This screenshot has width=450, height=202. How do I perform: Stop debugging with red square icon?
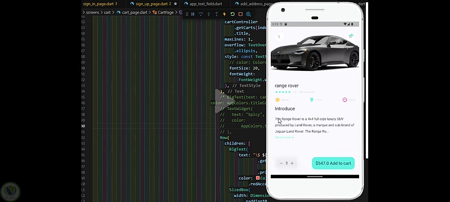[x=240, y=14]
